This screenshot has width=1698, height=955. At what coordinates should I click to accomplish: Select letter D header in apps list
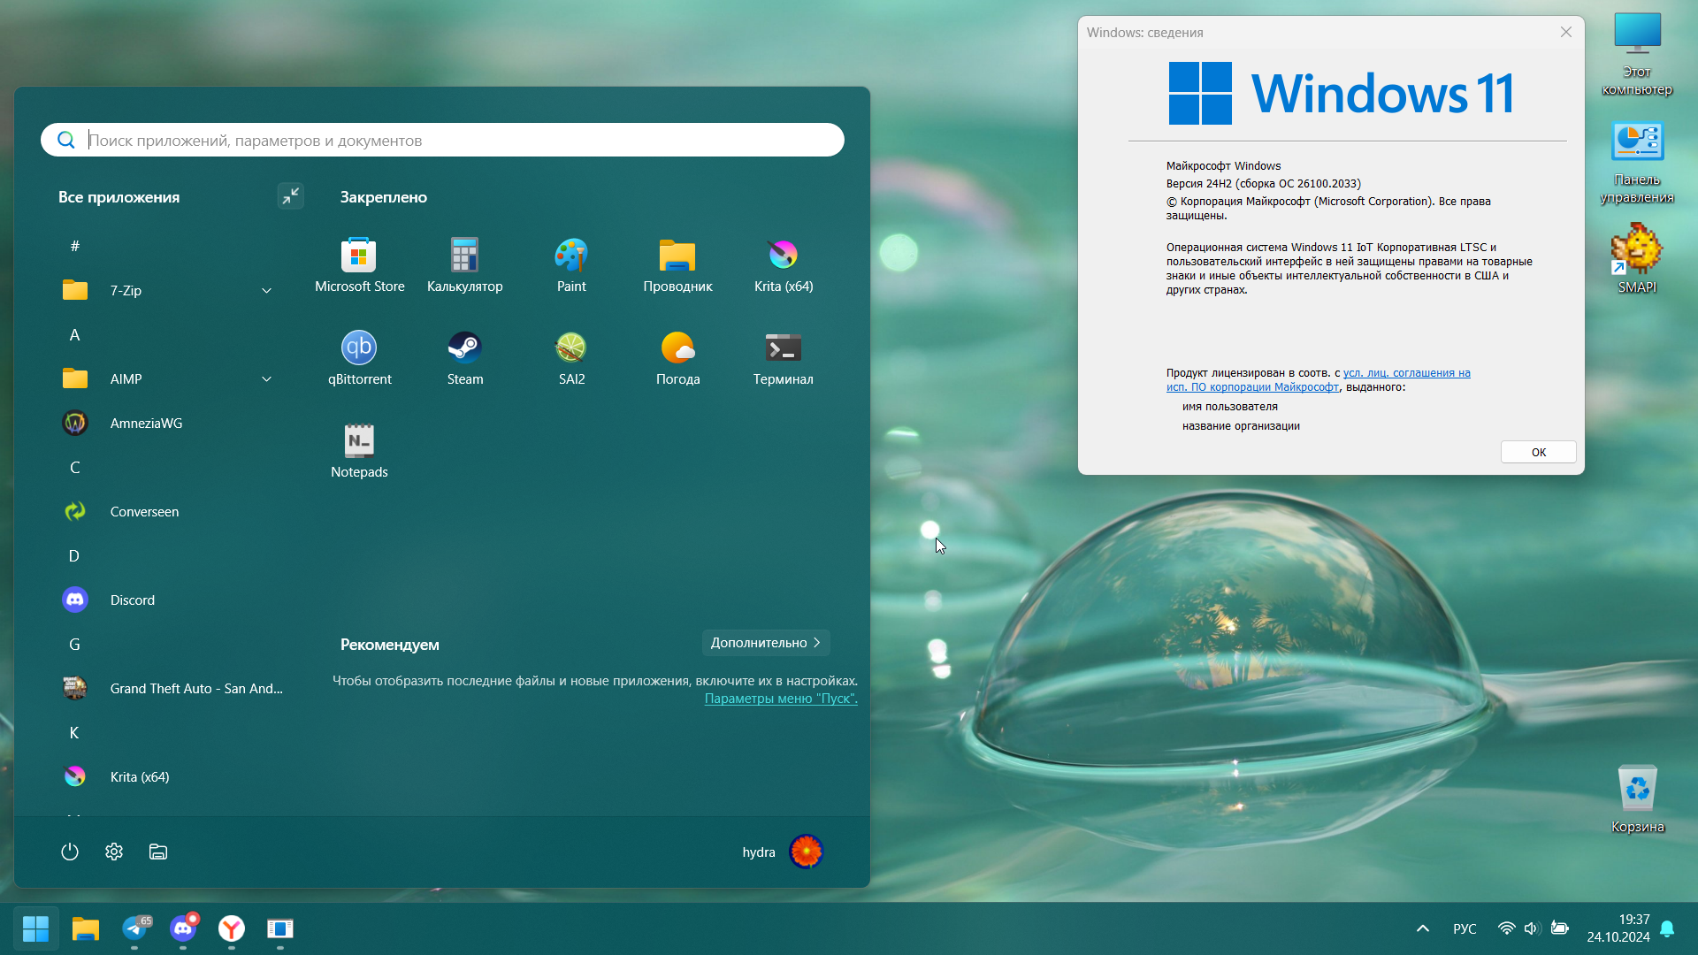(x=74, y=555)
